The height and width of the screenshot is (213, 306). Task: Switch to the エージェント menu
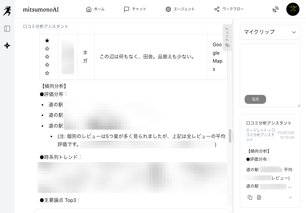coord(180,9)
